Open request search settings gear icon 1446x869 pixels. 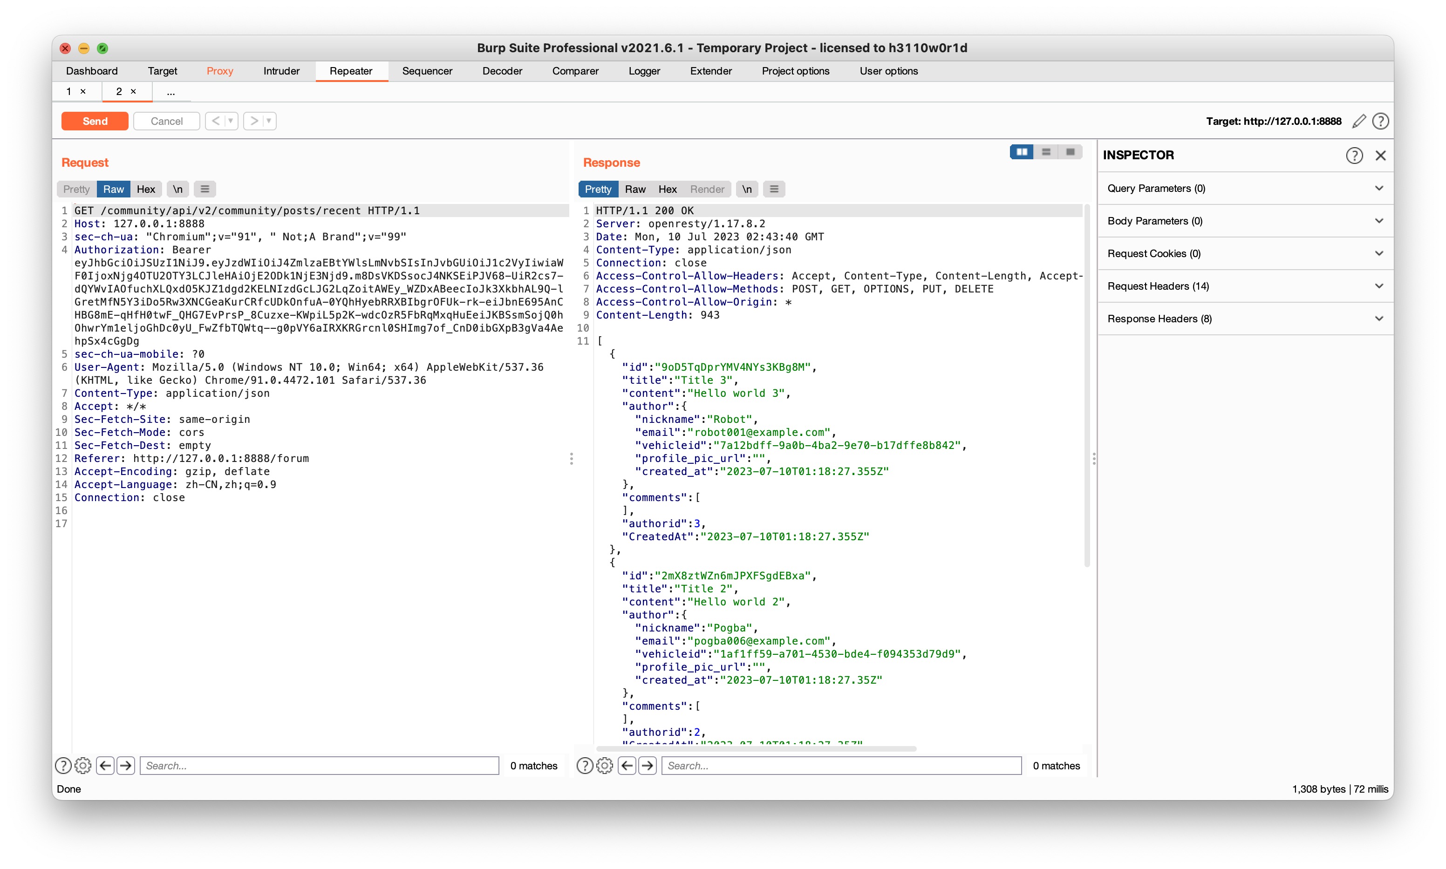pos(83,765)
